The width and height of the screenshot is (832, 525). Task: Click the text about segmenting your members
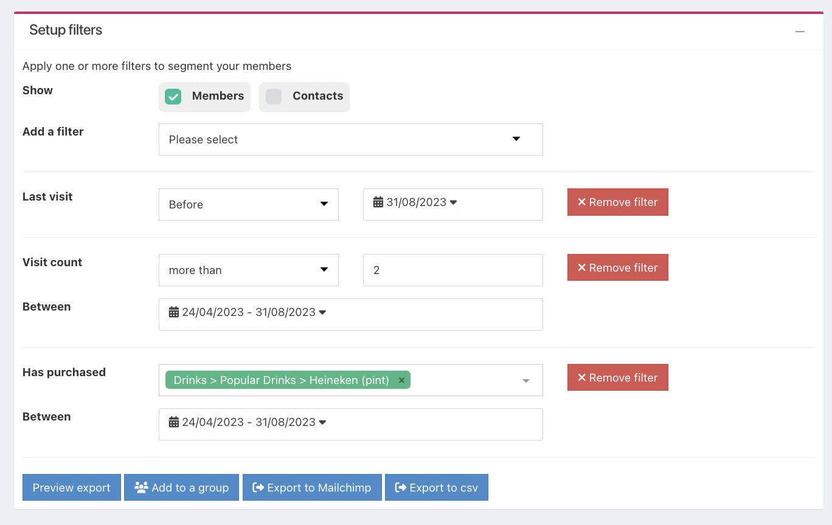(x=157, y=66)
